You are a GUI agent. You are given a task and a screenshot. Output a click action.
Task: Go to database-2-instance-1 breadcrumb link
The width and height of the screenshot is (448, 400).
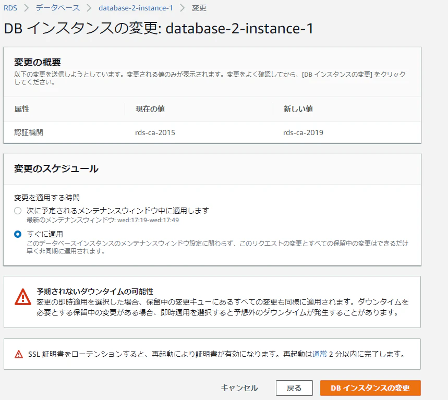coord(136,8)
